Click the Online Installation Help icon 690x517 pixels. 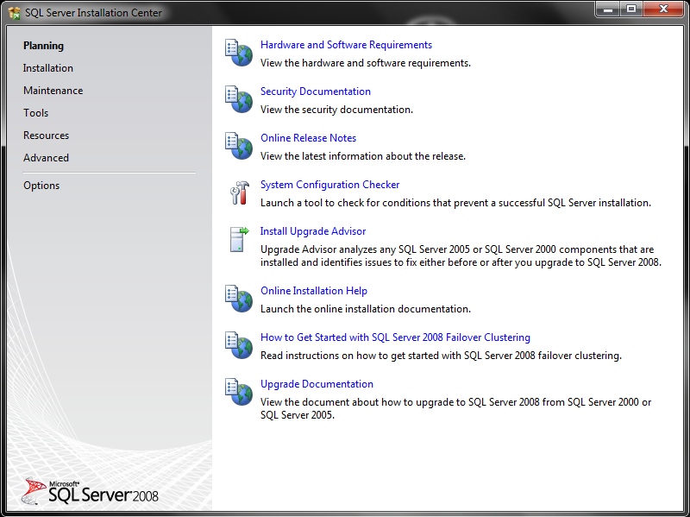tap(238, 298)
